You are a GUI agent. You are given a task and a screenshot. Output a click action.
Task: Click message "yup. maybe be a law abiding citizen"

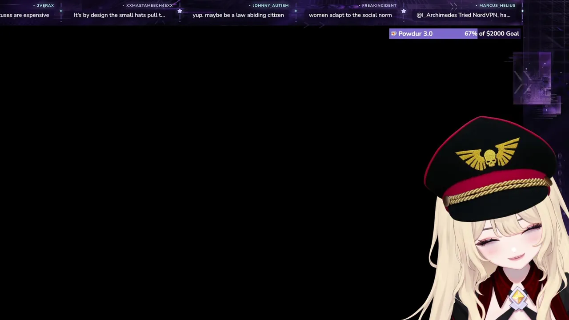coord(238,15)
